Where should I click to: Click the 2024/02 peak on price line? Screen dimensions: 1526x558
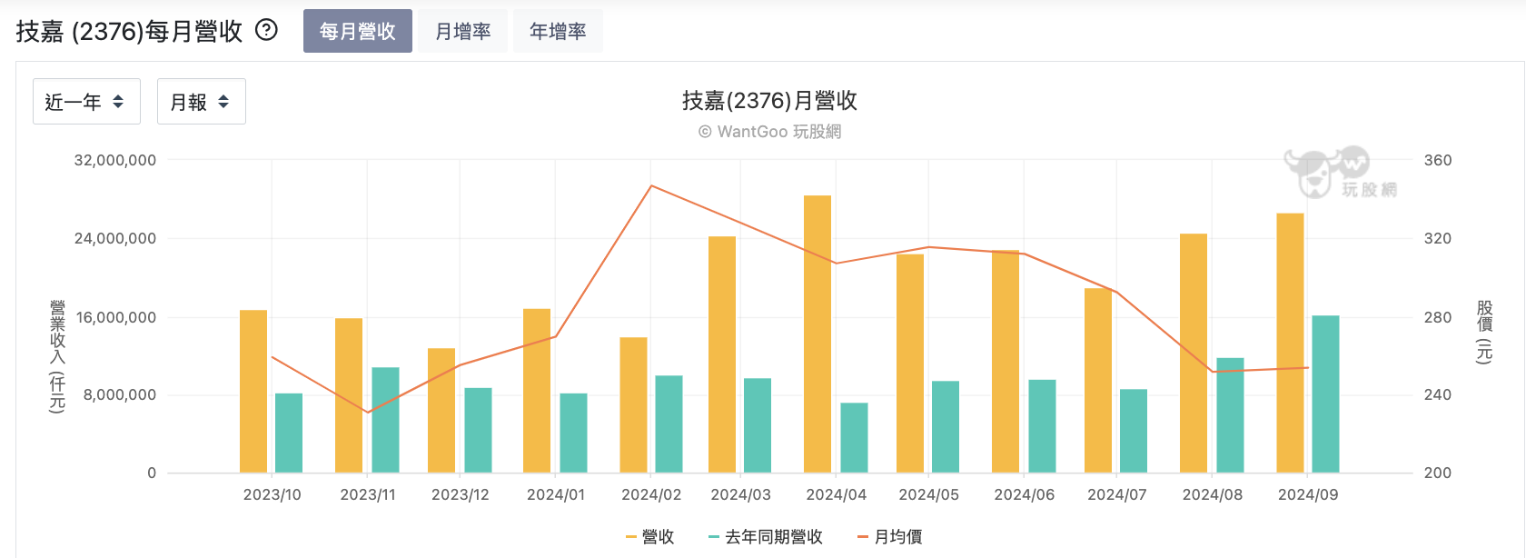point(651,186)
